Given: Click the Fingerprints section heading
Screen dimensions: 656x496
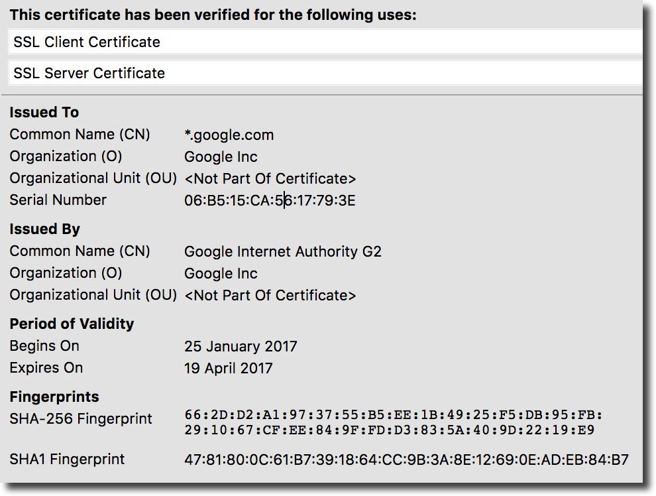Looking at the screenshot, I should coord(54,397).
